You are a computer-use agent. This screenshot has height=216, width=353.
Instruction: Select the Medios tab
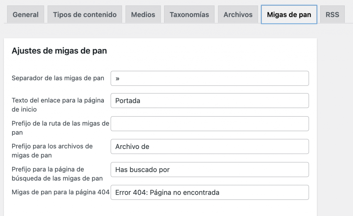(x=143, y=15)
